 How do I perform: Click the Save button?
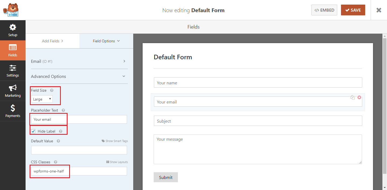pyautogui.click(x=353, y=10)
